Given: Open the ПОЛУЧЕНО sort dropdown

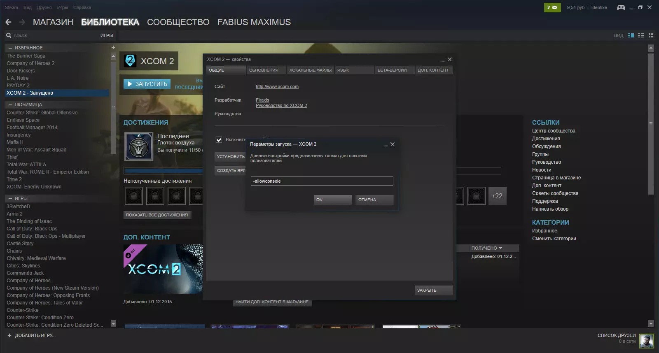Looking at the screenshot, I should (x=487, y=248).
